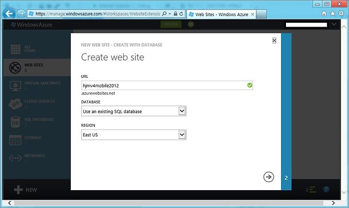Click the step 2 wizard indicator
This screenshot has width=349, height=208.
(x=286, y=178)
